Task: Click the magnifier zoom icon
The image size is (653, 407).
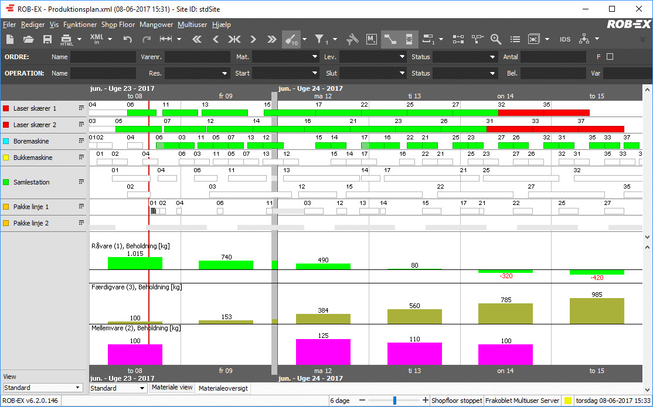Action: point(496,39)
